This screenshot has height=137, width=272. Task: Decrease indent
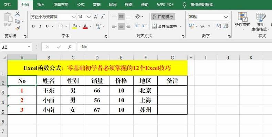pos(138,26)
